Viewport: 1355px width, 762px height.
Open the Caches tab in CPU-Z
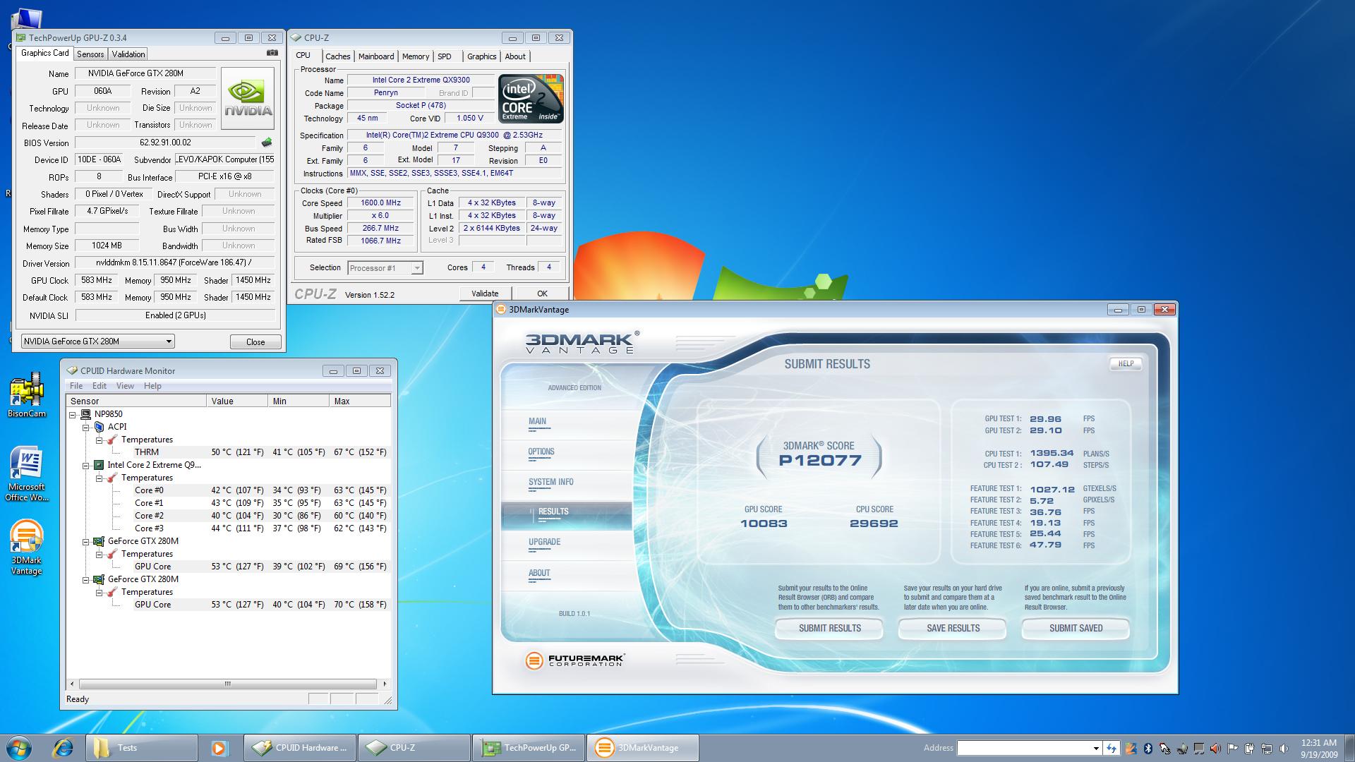coord(337,56)
